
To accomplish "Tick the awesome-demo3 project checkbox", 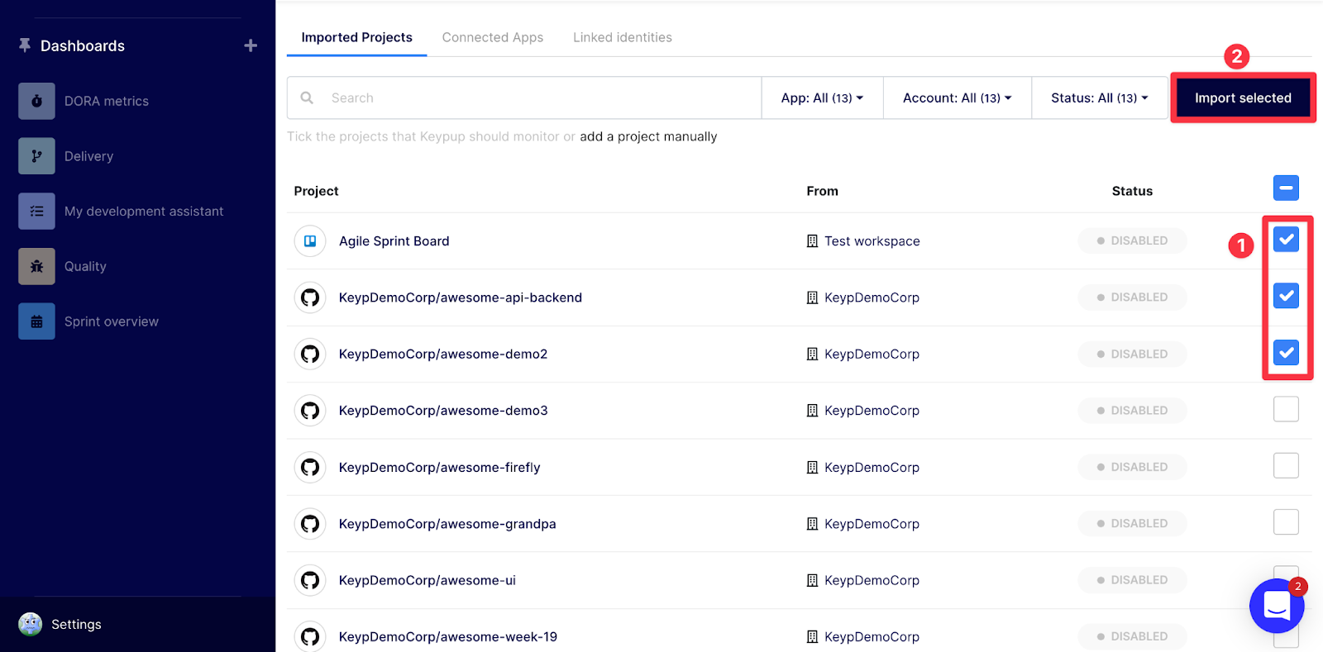I will pos(1285,409).
